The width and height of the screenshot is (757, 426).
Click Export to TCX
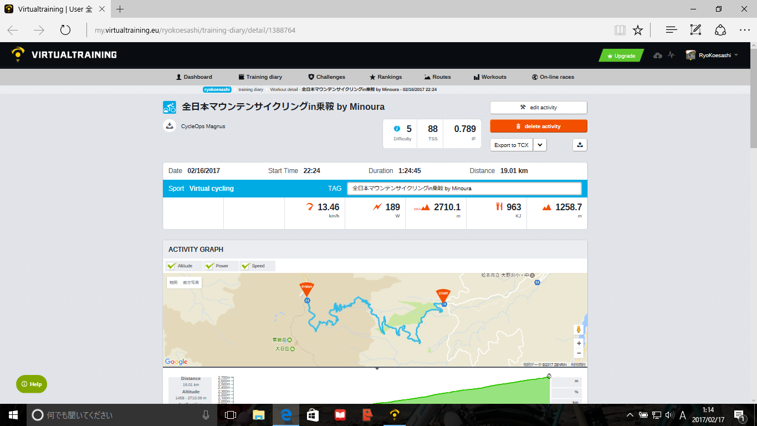(x=512, y=145)
